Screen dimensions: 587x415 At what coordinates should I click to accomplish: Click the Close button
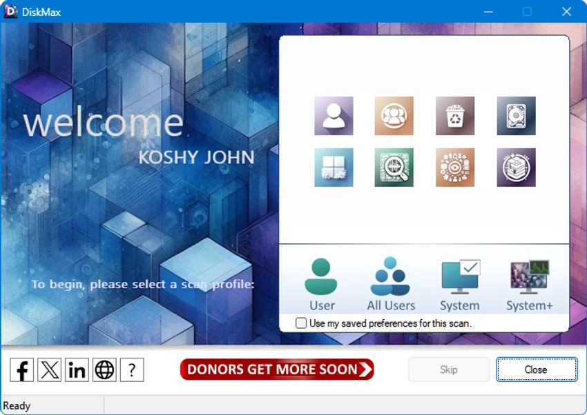pos(537,370)
